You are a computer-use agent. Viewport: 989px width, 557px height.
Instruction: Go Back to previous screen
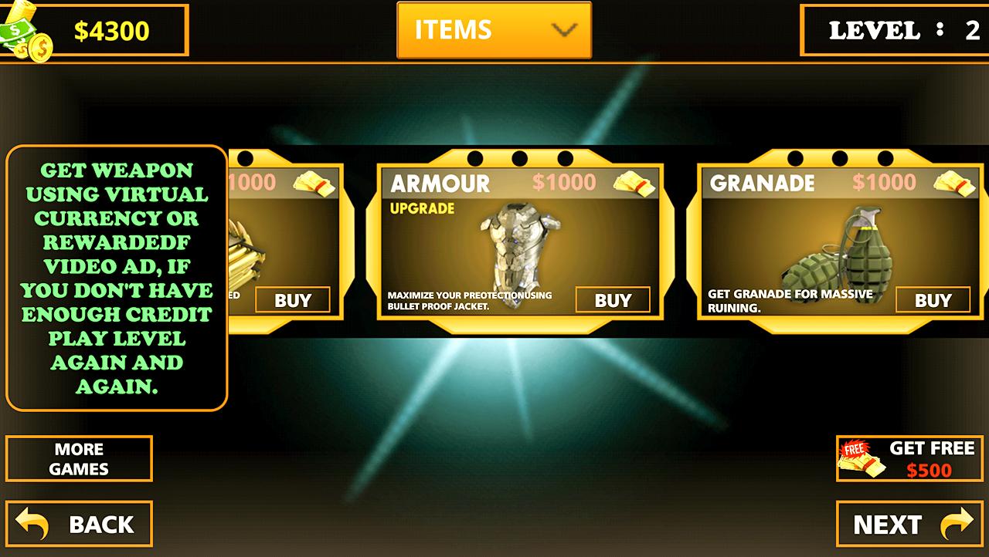79,525
